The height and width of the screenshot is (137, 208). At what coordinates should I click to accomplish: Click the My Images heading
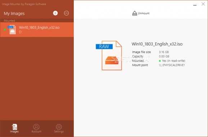(x=14, y=14)
